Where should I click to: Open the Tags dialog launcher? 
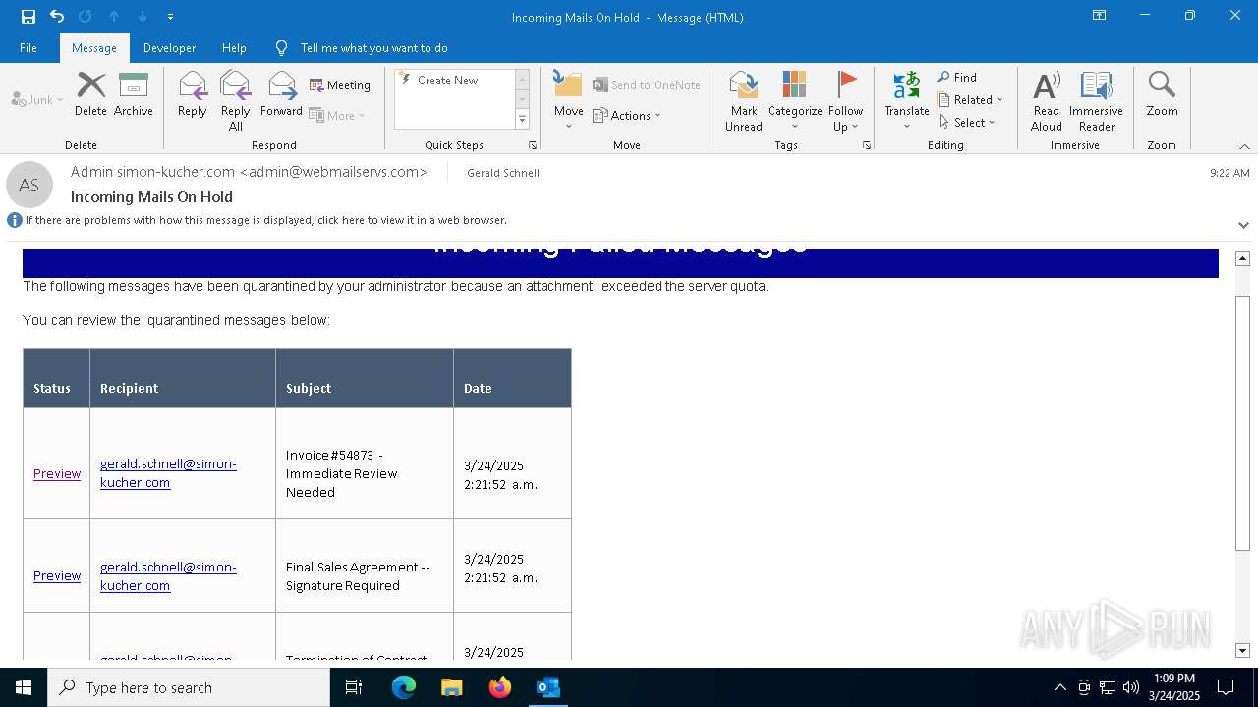click(867, 145)
